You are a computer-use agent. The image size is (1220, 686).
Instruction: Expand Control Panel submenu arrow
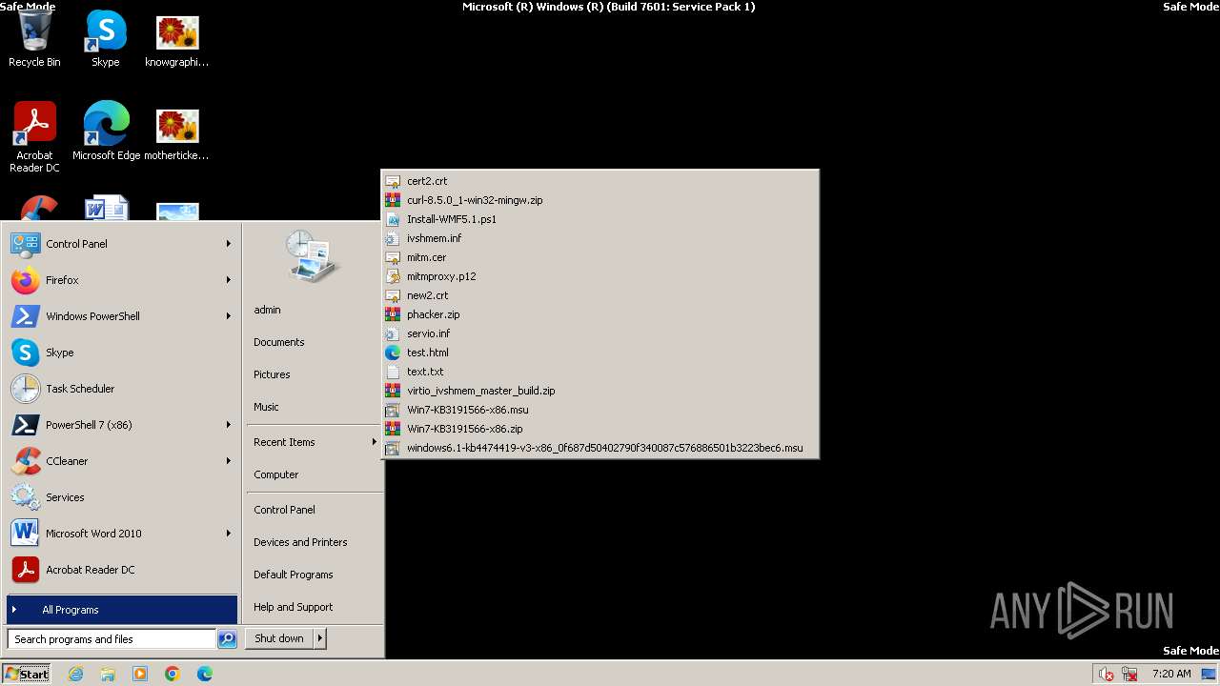(229, 244)
